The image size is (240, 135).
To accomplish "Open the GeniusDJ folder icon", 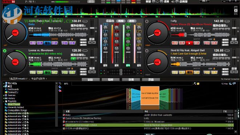I will pos(6,92).
